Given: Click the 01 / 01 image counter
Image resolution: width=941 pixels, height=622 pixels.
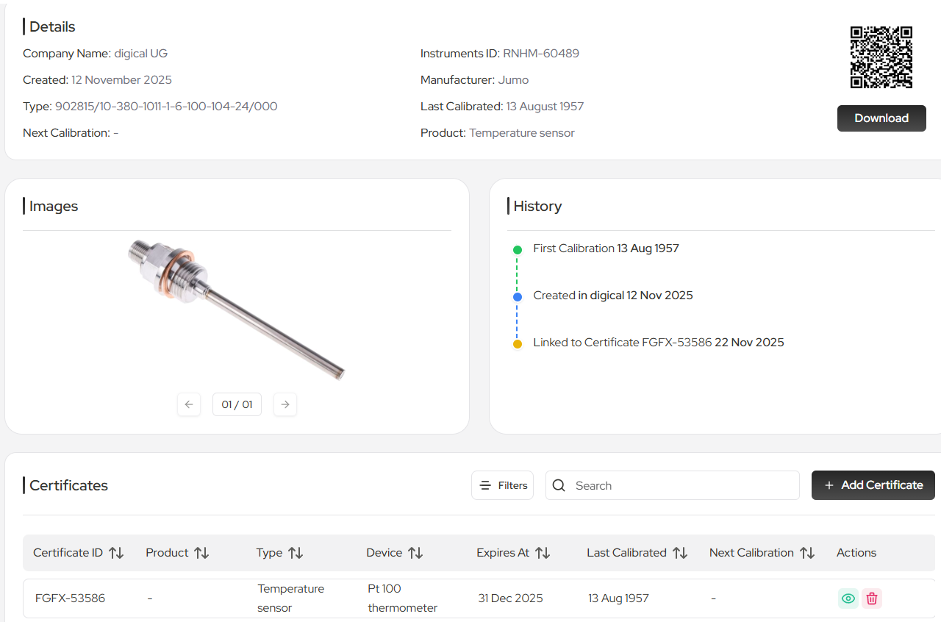Looking at the screenshot, I should [237, 404].
